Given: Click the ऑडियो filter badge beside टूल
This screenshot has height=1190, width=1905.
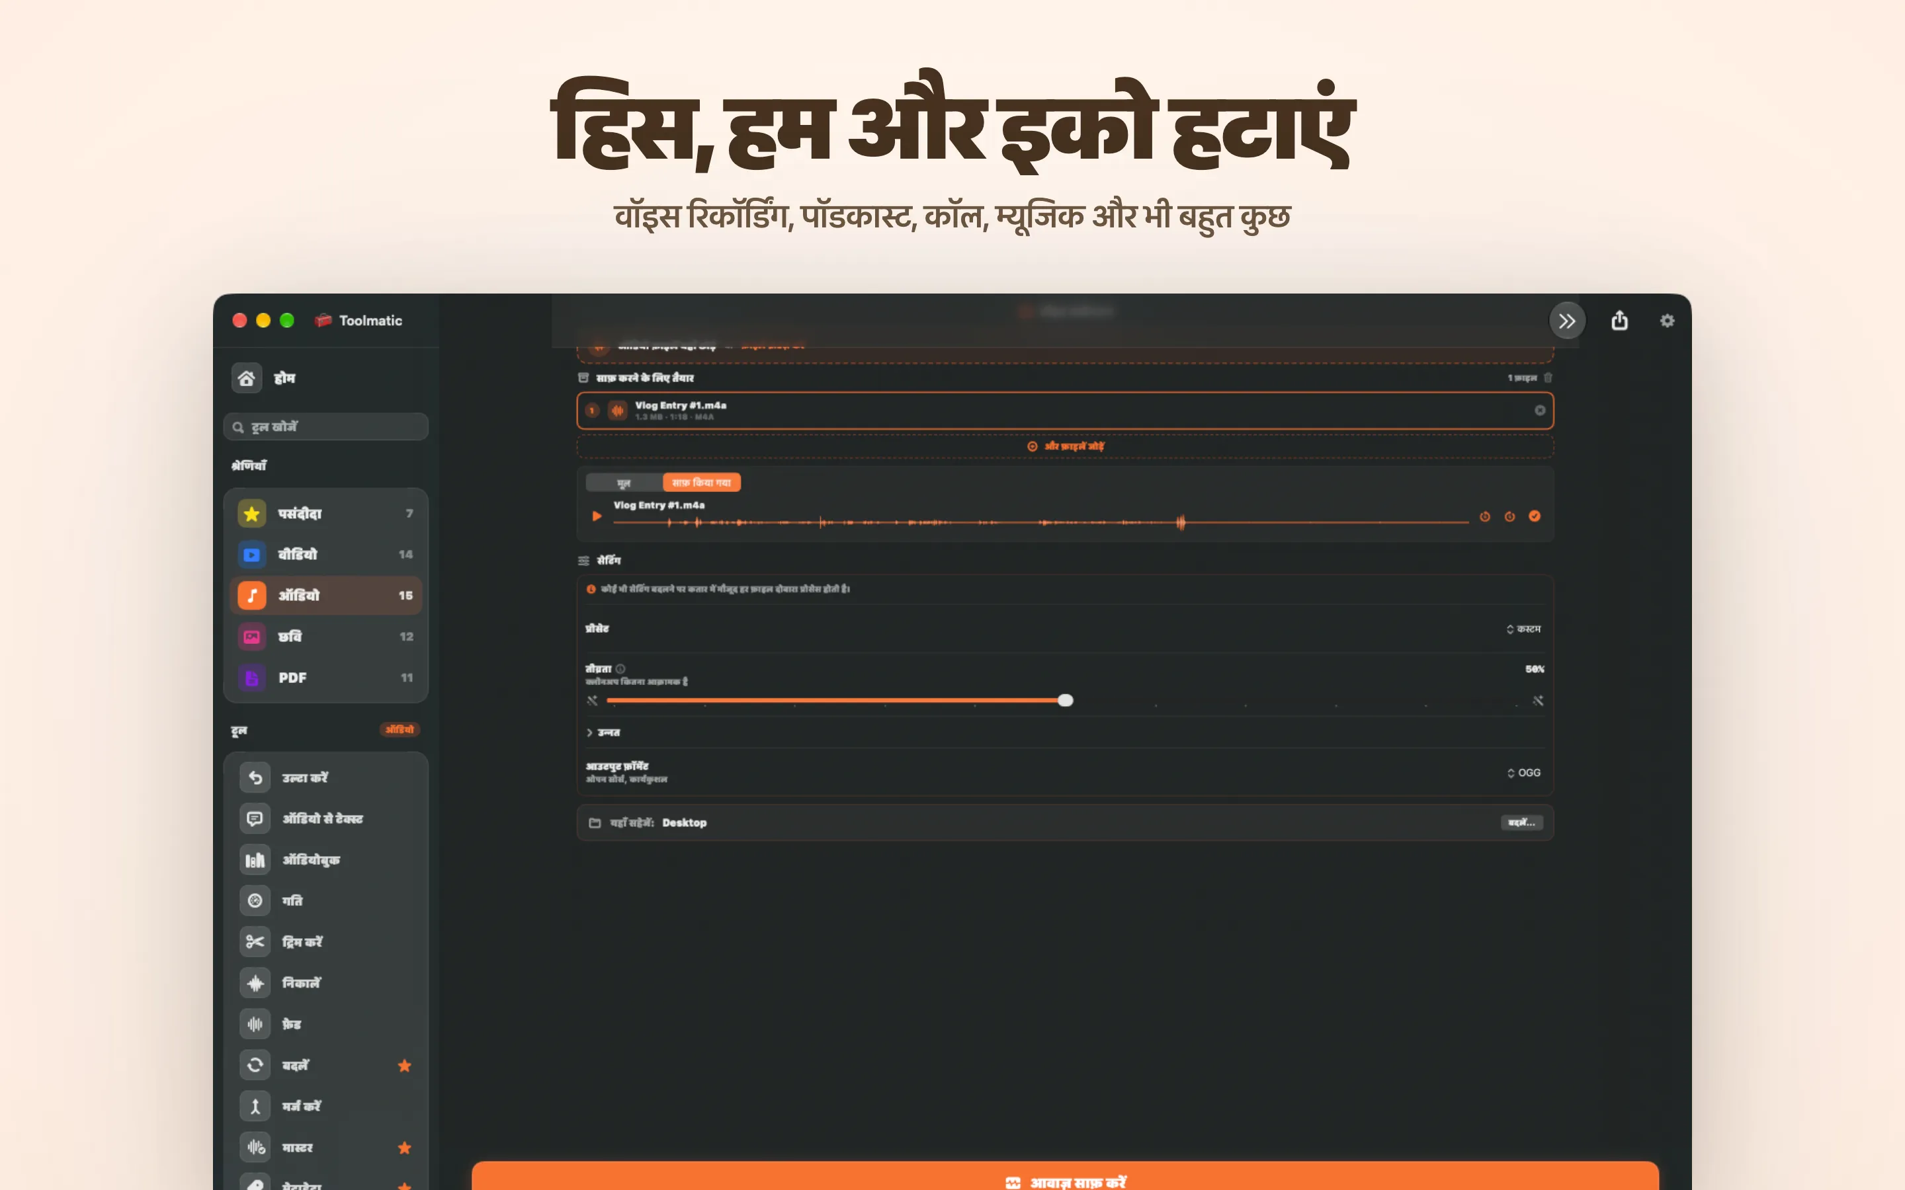Looking at the screenshot, I should click(400, 730).
